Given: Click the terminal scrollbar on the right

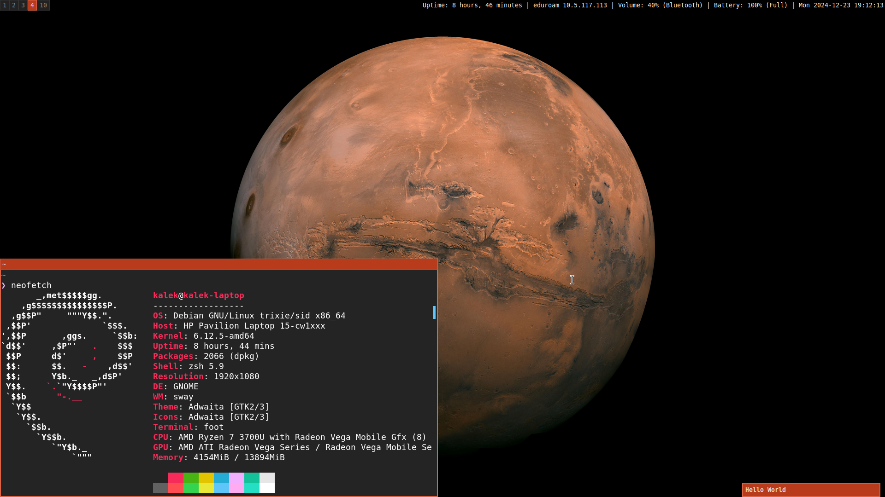Looking at the screenshot, I should pyautogui.click(x=434, y=313).
